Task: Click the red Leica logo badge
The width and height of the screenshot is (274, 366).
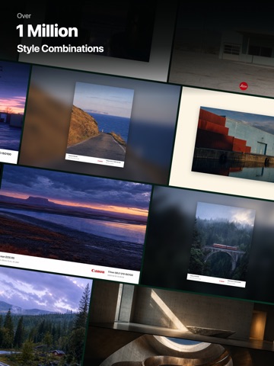Action: point(244,86)
